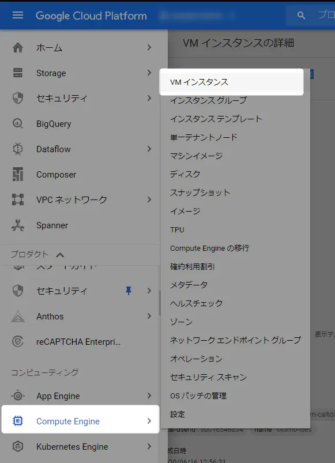
Task: Click the top search field
Action: 311,16
